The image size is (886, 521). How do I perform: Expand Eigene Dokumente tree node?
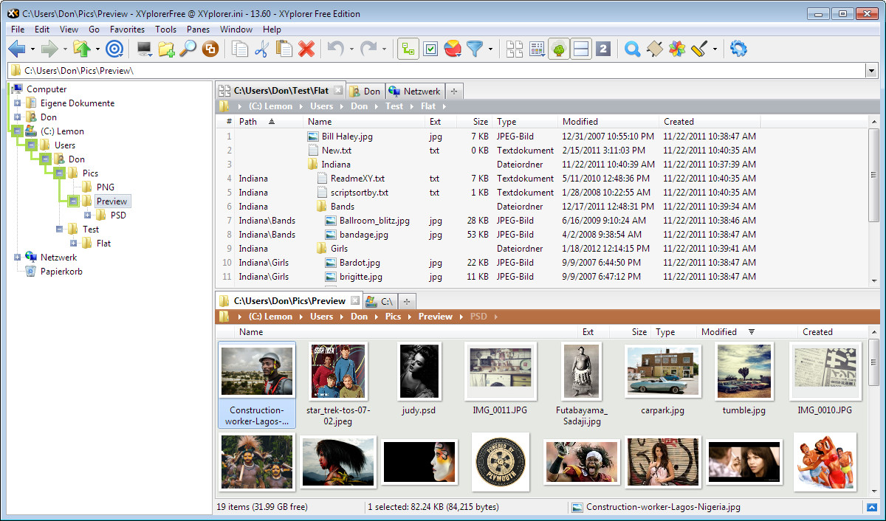click(18, 103)
